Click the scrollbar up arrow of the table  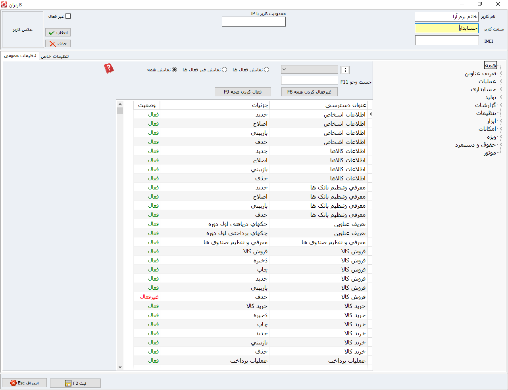tap(120, 104)
